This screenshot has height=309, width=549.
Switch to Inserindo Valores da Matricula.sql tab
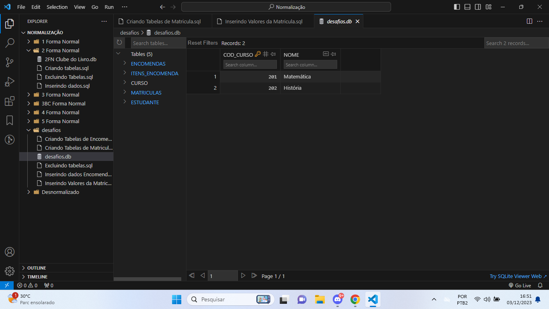click(263, 21)
